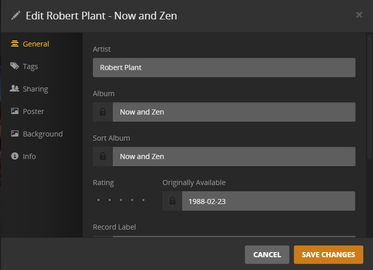Image resolution: width=373 pixels, height=270 pixels.
Task: Click into the Artist text field
Action: click(x=224, y=67)
